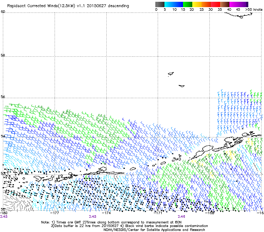Click the '10' legend scale label

tap(174, 10)
